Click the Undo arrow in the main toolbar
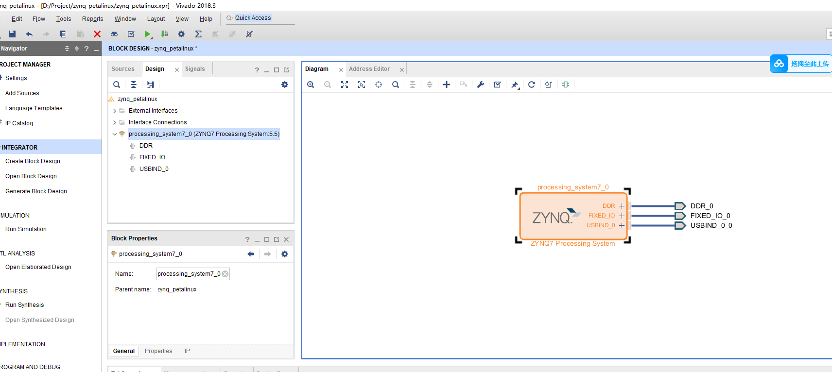832x372 pixels. (x=29, y=34)
